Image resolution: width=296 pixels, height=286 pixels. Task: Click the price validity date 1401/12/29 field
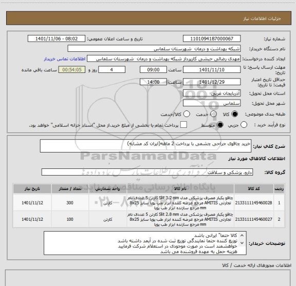(212, 82)
